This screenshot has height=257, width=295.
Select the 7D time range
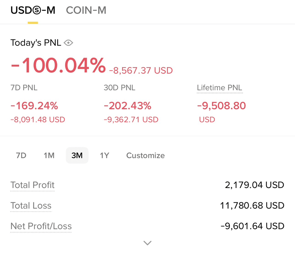tap(21, 155)
